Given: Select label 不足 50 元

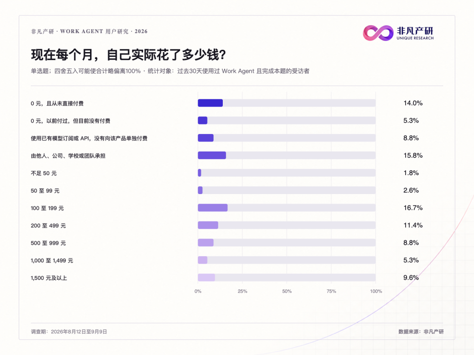Looking at the screenshot, I should tap(44, 174).
